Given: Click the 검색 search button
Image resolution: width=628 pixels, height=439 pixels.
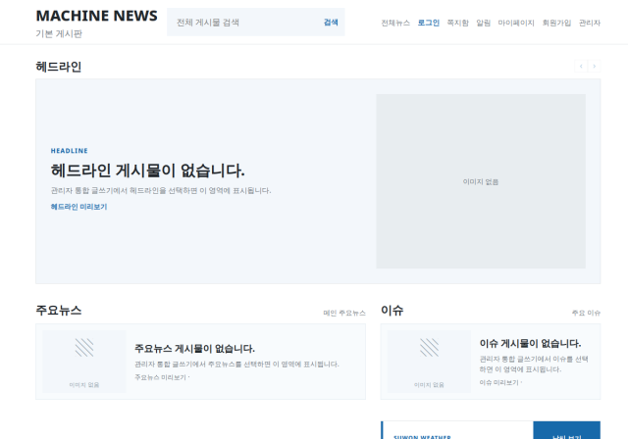Looking at the screenshot, I should coord(331,23).
